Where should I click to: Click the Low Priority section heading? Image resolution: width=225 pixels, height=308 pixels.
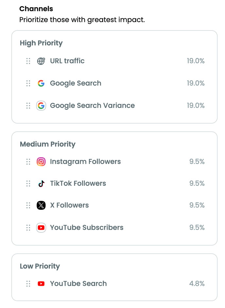click(40, 266)
